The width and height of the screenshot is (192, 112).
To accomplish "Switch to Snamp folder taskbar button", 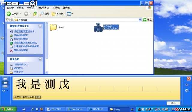I will (119, 109).
